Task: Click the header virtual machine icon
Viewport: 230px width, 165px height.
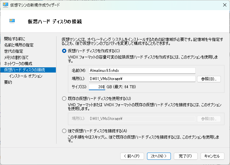Action: point(12,22)
